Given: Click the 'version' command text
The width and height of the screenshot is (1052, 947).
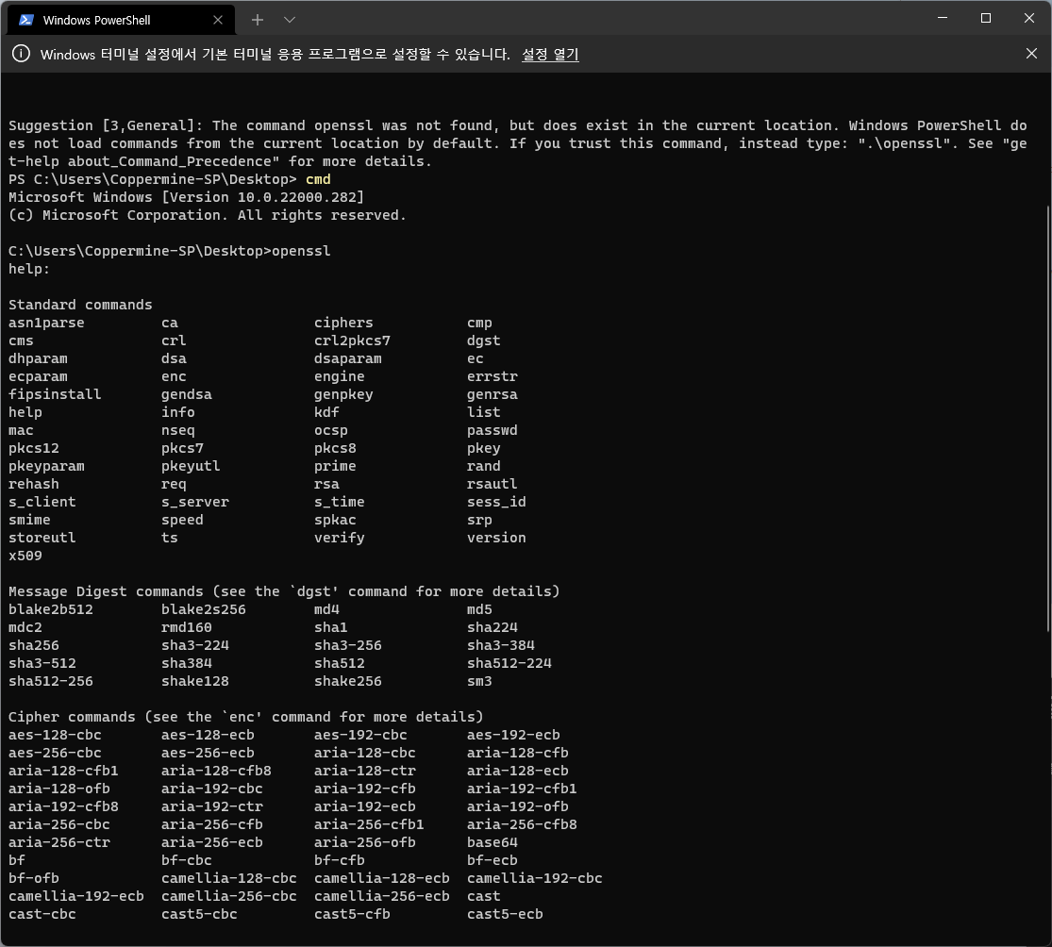Looking at the screenshot, I should pos(496,538).
